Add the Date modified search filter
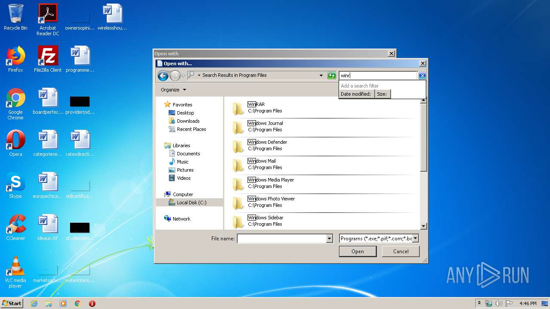The height and width of the screenshot is (309, 550). point(356,94)
